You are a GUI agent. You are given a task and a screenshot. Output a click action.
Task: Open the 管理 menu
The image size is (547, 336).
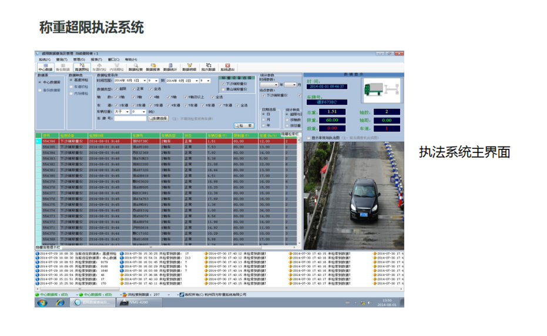(x=79, y=59)
